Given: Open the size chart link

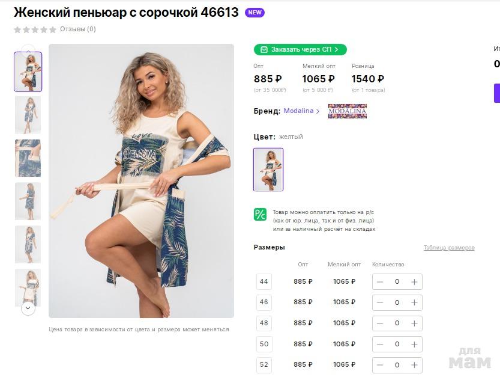Looking at the screenshot, I should coord(449,248).
